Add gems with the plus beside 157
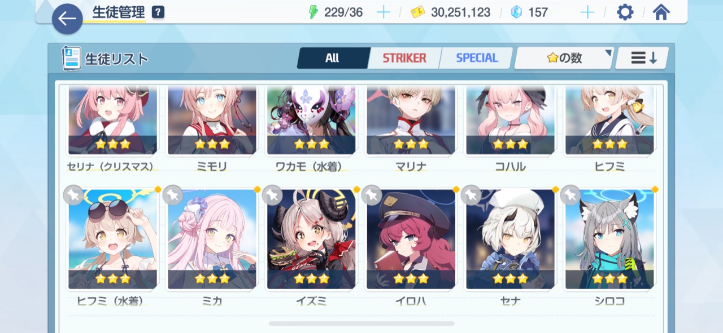 click(x=587, y=12)
